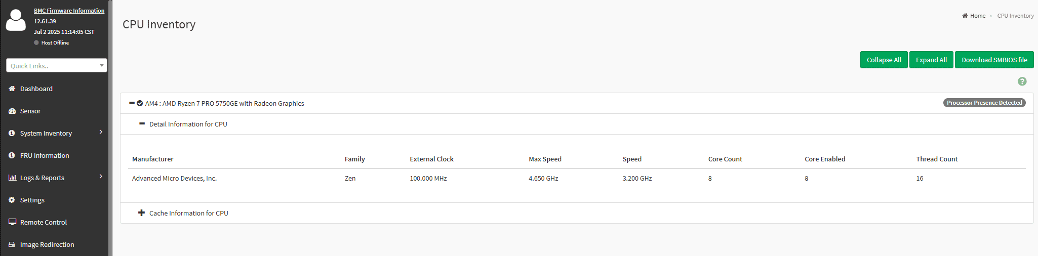Click the FRU Information info icon
The width and height of the screenshot is (1038, 256).
12,155
